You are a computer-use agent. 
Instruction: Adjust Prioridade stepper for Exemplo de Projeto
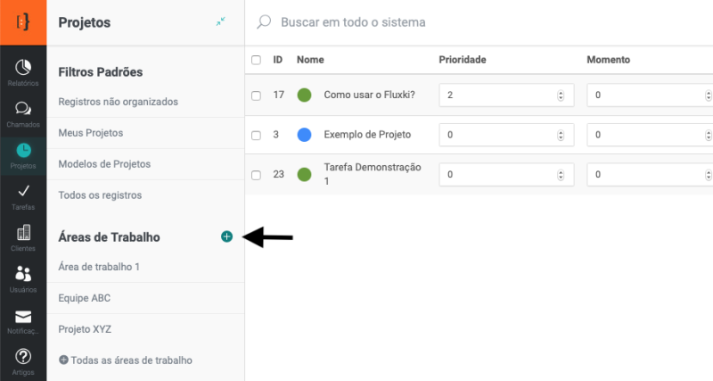(x=561, y=136)
